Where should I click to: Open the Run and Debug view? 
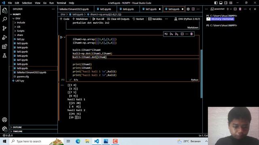click(x=4, y=37)
